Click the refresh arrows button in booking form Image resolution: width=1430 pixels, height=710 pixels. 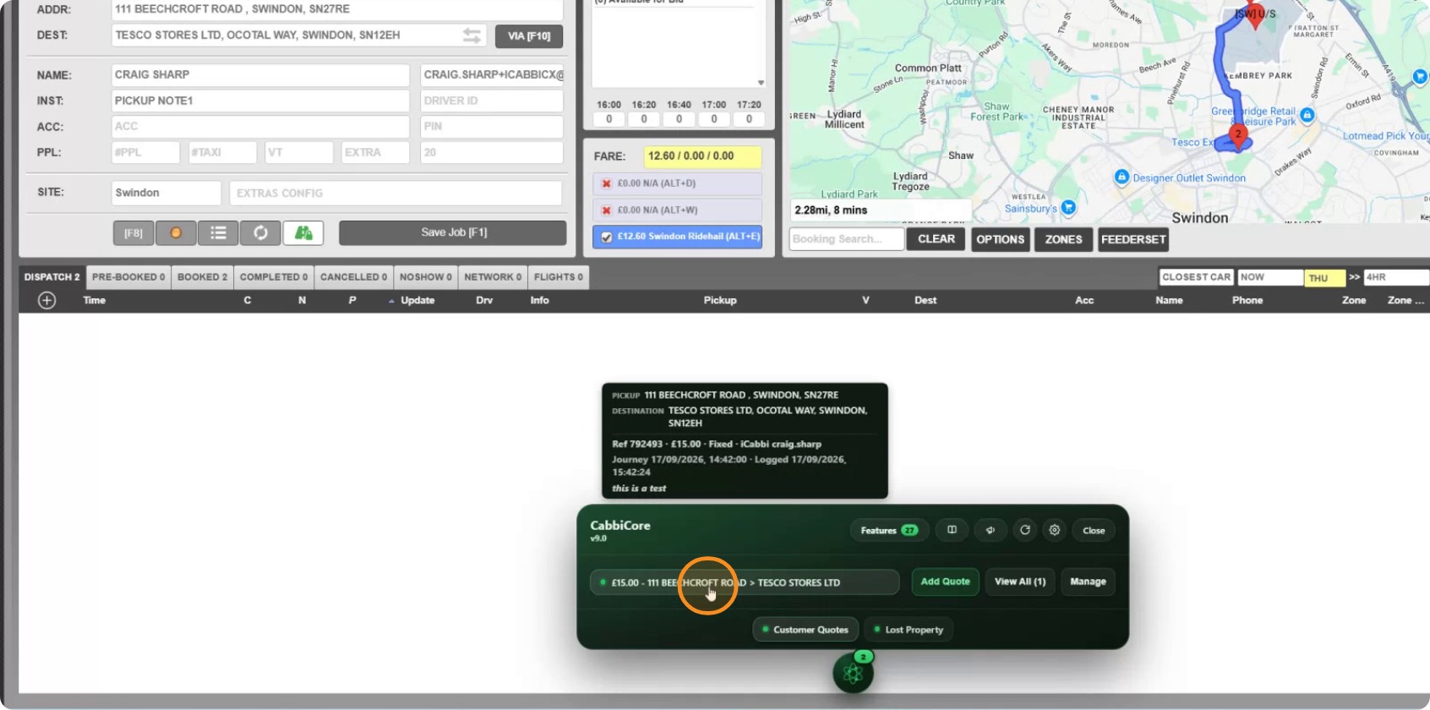coord(260,232)
